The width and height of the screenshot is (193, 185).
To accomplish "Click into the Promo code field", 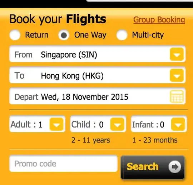I will [63, 164].
